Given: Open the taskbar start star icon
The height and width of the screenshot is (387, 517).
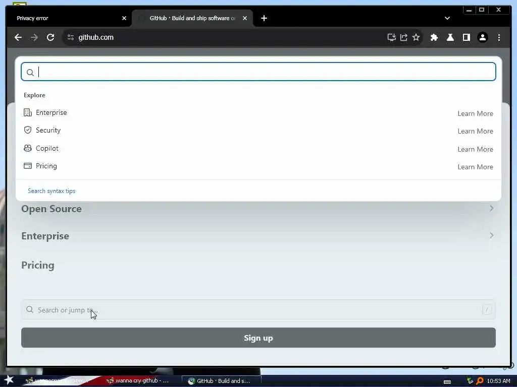Looking at the screenshot, I should tap(9, 380).
